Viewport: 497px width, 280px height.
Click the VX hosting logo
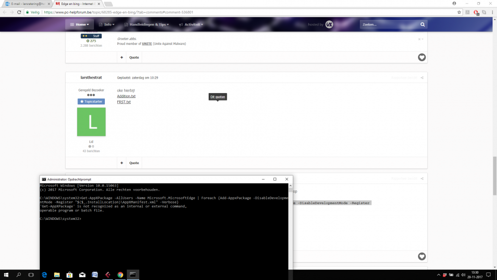330,24
